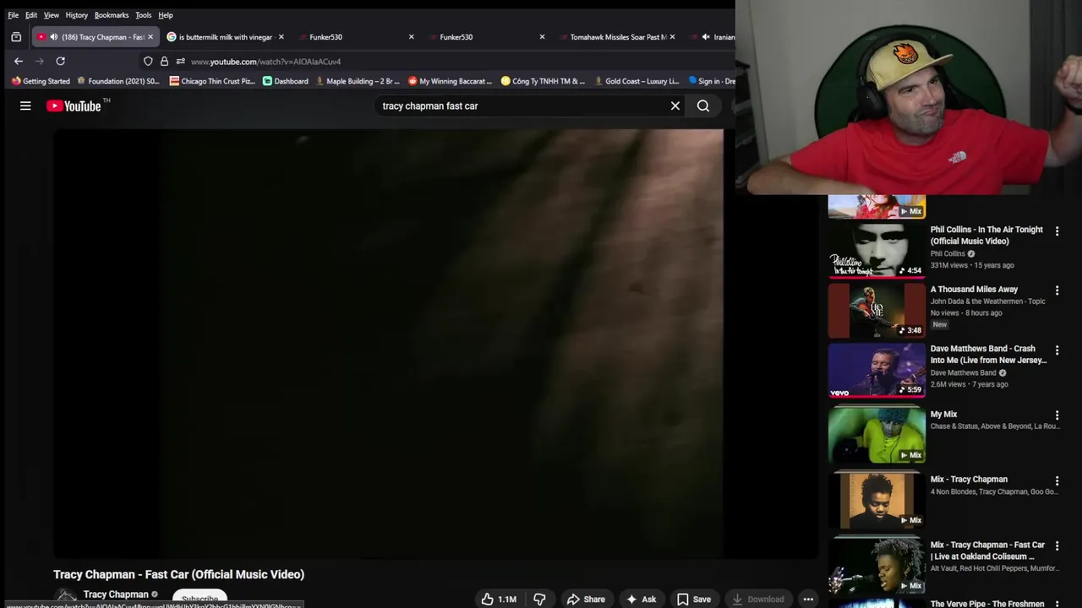Click the Ask button under the video

[641, 599]
